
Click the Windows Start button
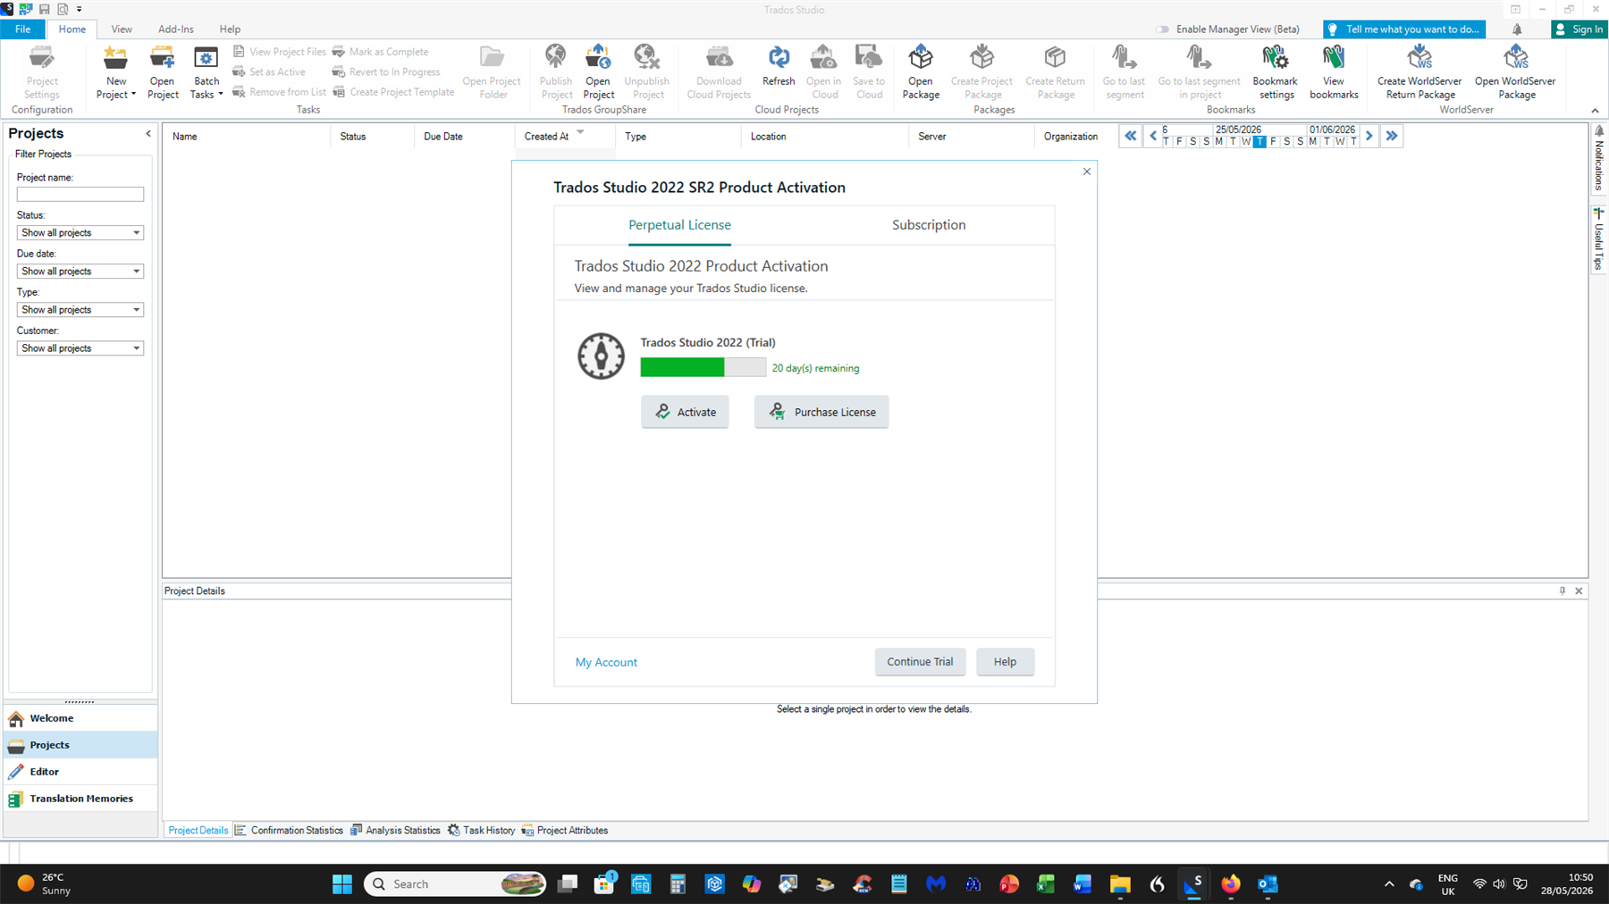coord(342,884)
